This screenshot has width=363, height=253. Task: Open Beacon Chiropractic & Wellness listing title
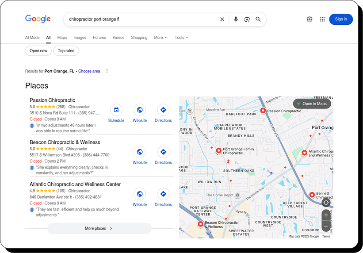(x=65, y=142)
